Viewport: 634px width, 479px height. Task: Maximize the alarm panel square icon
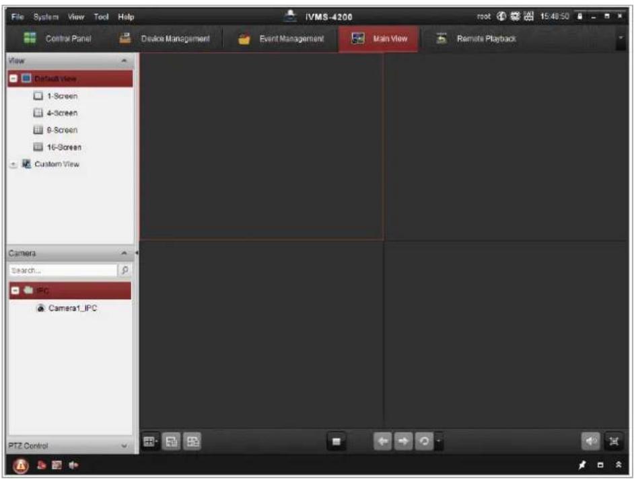[600, 466]
